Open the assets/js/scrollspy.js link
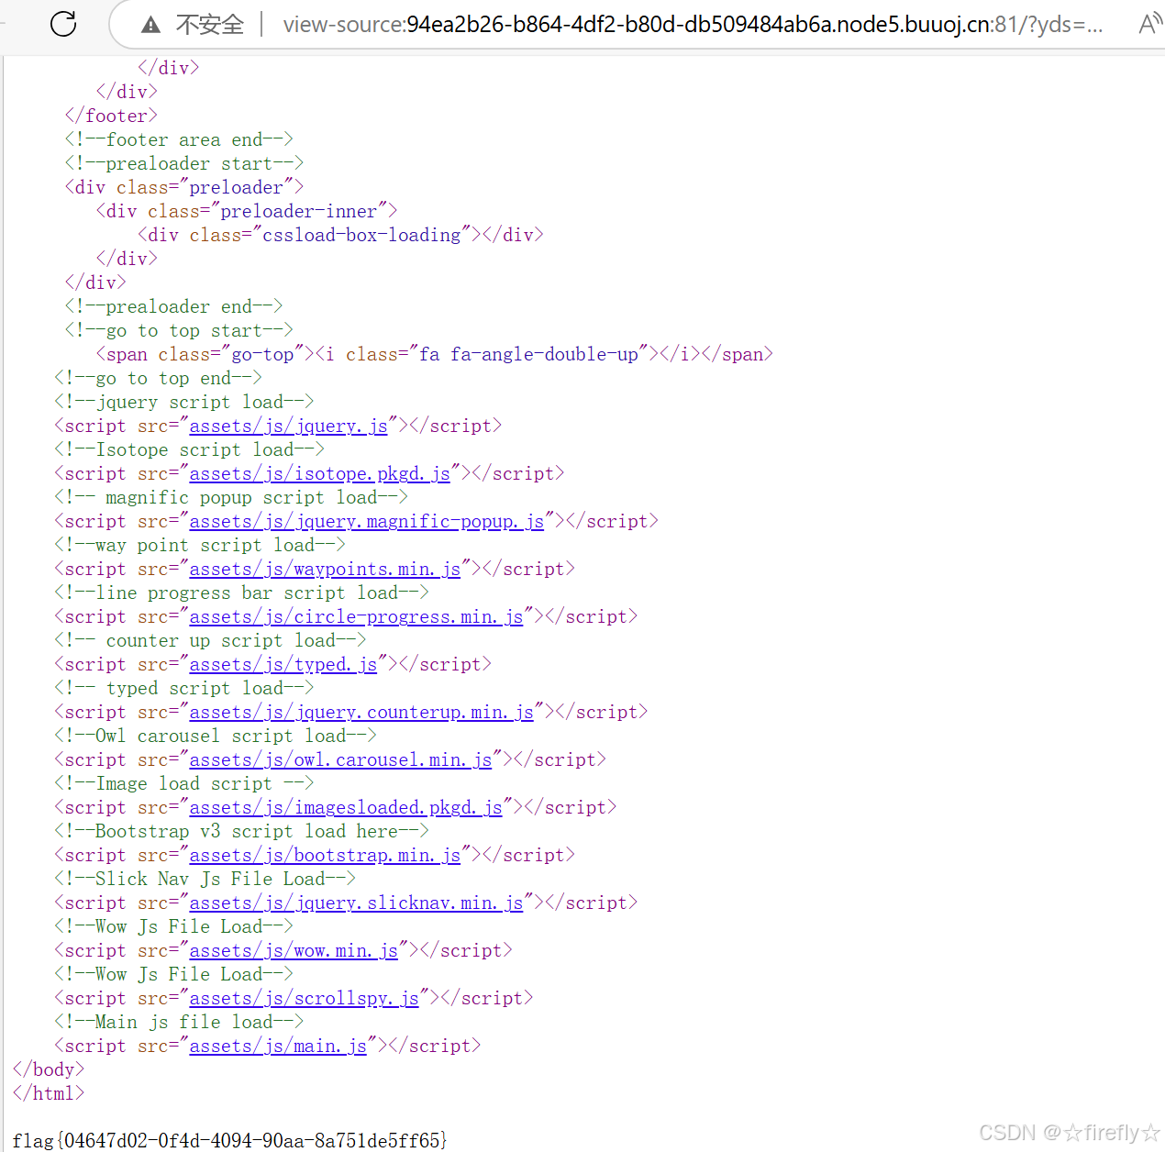The height and width of the screenshot is (1152, 1165). 304,998
